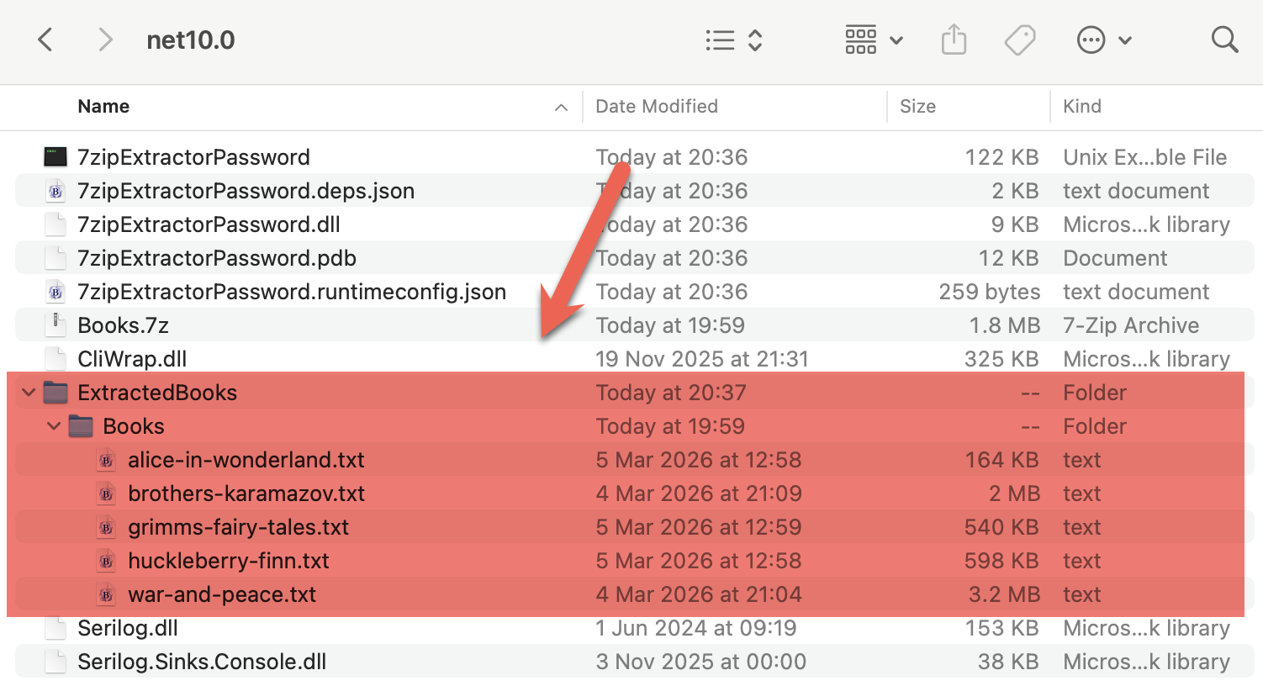Viewport: 1263px width, 686px height.
Task: Click the Size column header
Action: (x=917, y=106)
